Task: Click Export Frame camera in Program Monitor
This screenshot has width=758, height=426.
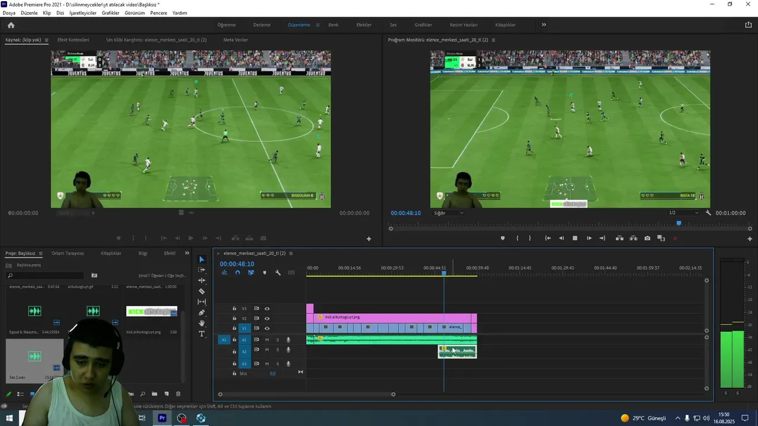Action: click(647, 238)
